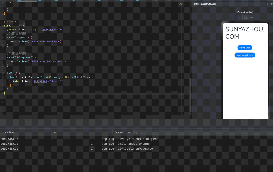This screenshot has height=172, width=273.
Task: Open the empty dropdown beside No filters
Action: click(x=86, y=133)
